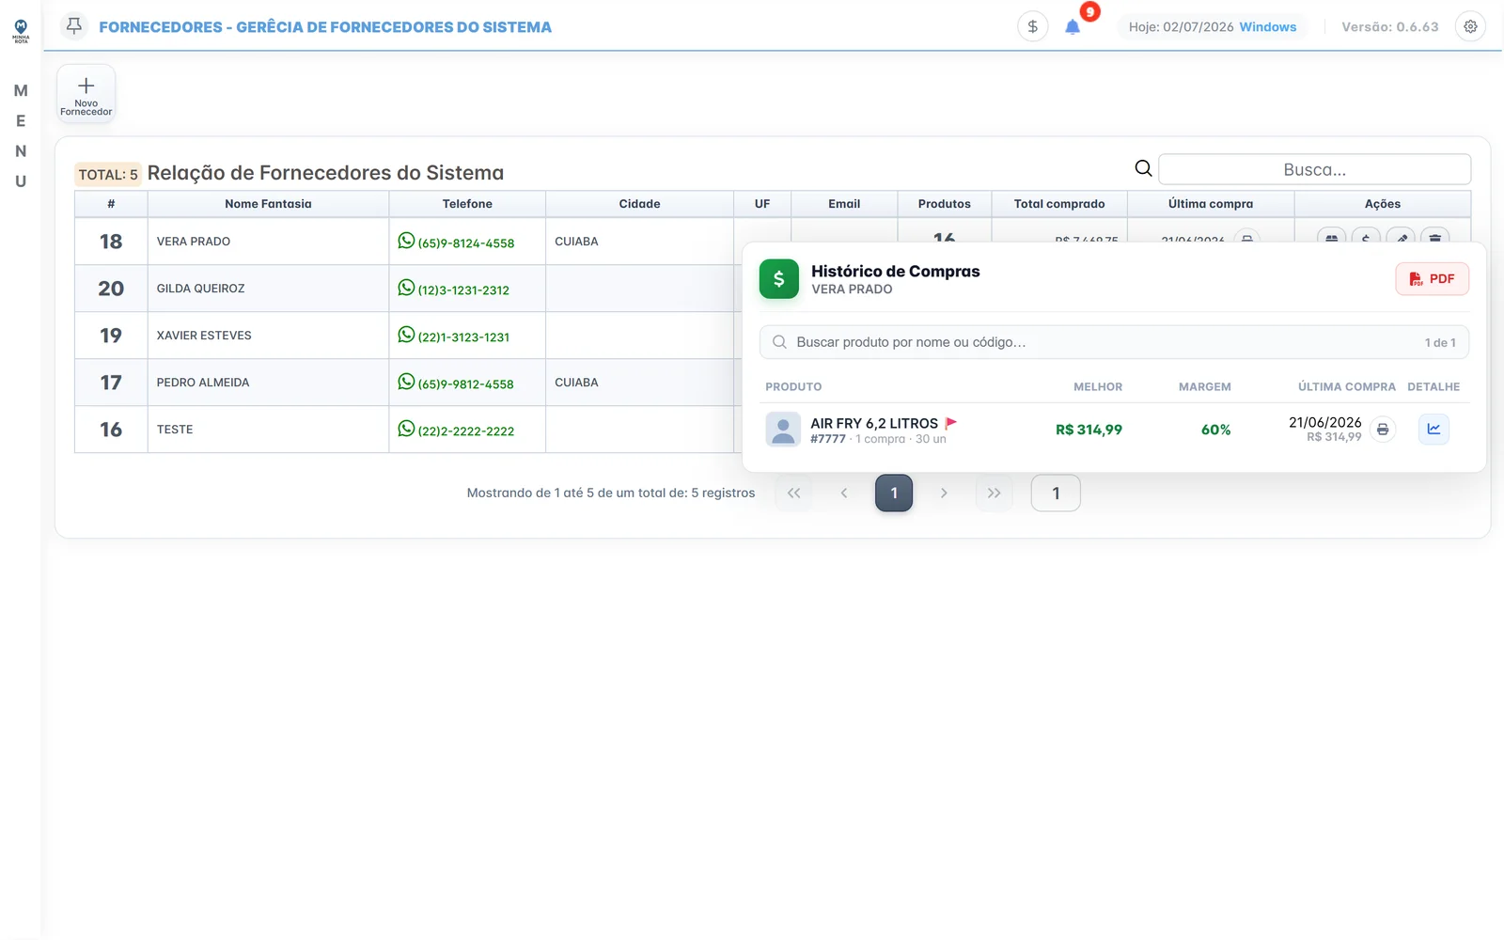The image size is (1504, 940).
Task: Focus the Buscar produto search field
Action: coord(1114,342)
